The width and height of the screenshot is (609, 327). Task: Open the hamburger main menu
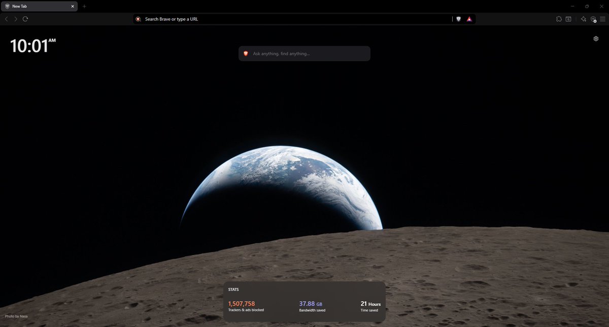(602, 19)
